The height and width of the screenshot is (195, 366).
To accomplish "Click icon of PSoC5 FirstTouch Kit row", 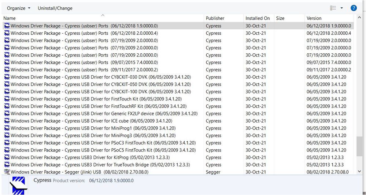I will 7,150.
